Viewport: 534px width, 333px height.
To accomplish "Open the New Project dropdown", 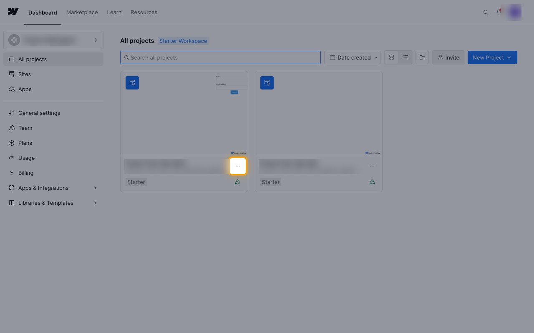I will (492, 57).
